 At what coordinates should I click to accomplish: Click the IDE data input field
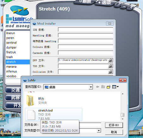coord(85,30)
